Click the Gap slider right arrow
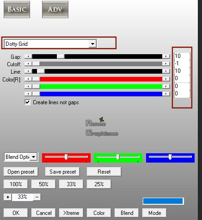The height and width of the screenshot is (220, 202). [166, 57]
